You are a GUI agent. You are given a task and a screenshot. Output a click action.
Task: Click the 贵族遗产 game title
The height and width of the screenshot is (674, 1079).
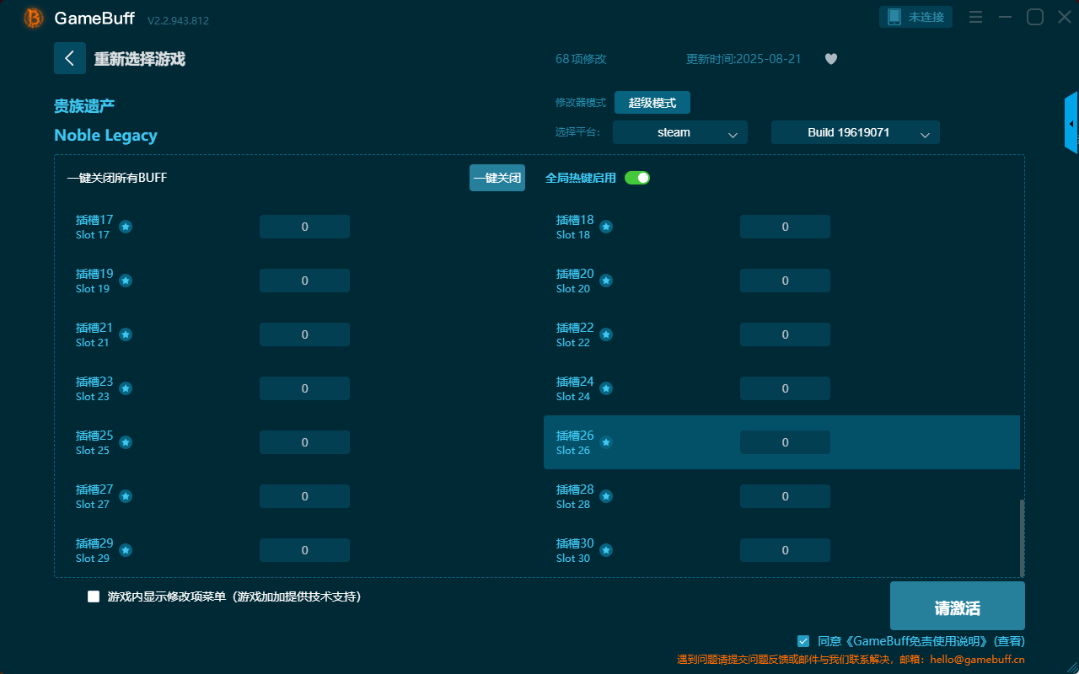click(84, 106)
